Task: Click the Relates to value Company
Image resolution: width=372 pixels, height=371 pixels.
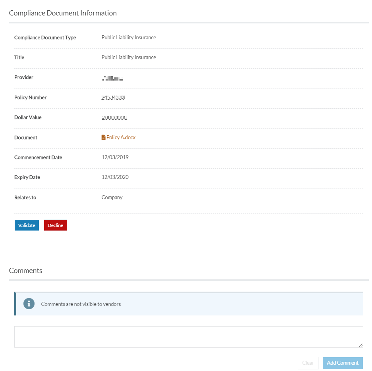Action: (112, 198)
